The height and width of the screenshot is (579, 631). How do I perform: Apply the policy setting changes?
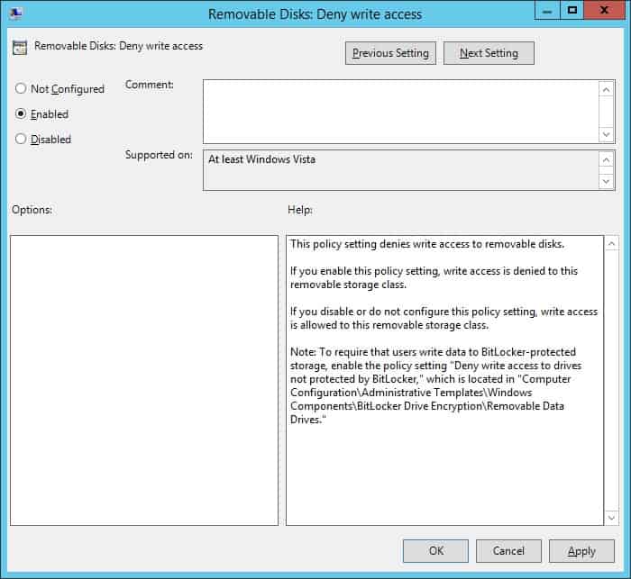coord(581,551)
